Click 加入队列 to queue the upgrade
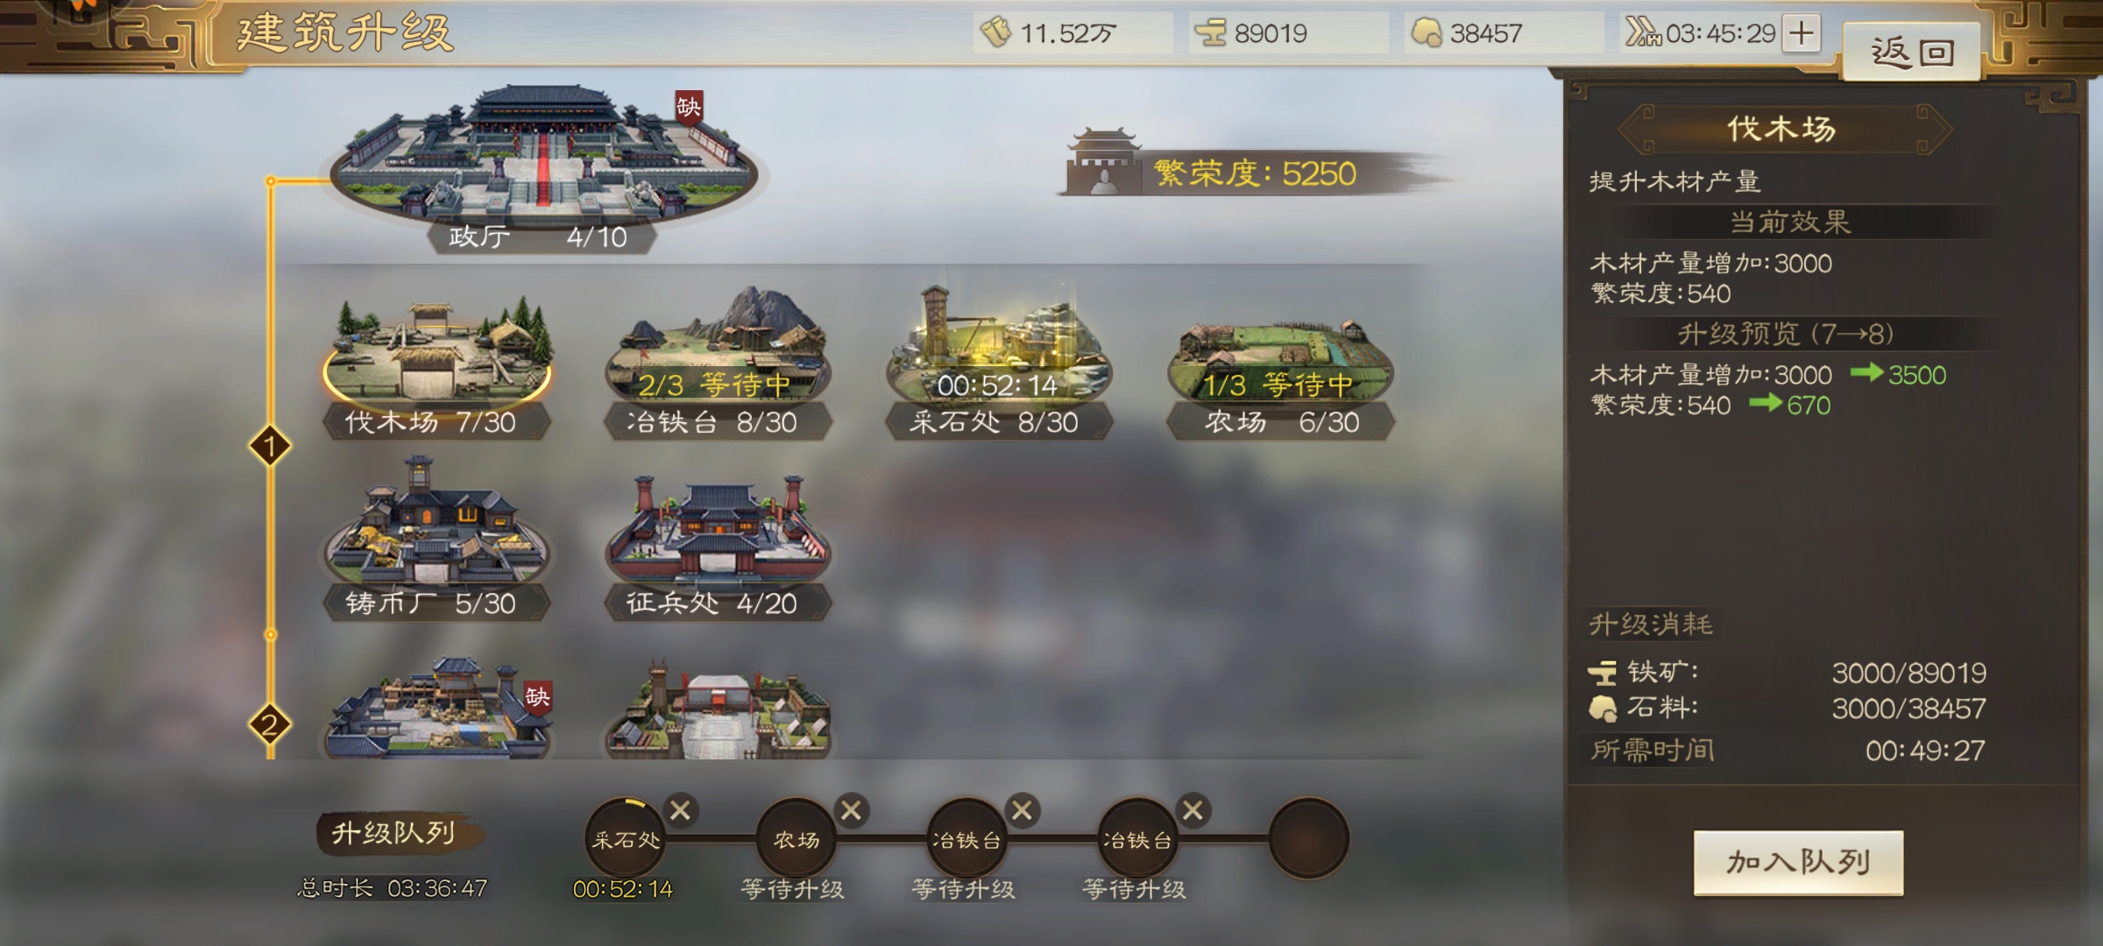 [x=1798, y=863]
